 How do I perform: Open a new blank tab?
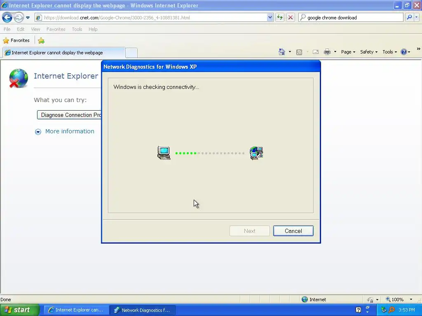[x=131, y=53]
